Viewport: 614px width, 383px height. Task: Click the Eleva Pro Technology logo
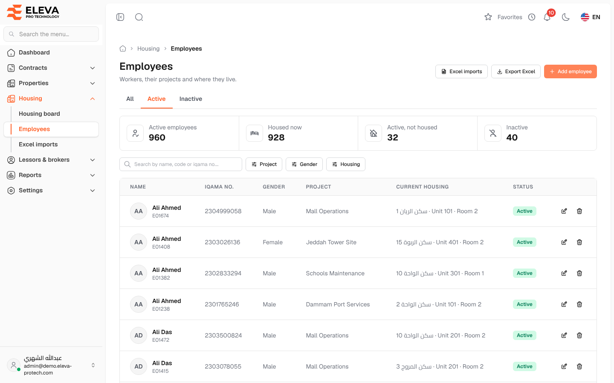pyautogui.click(x=33, y=12)
